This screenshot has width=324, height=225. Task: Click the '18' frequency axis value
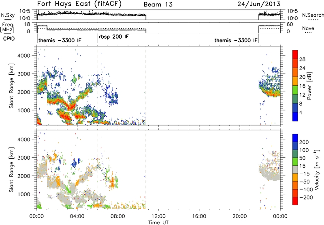pyautogui.click(x=27, y=24)
